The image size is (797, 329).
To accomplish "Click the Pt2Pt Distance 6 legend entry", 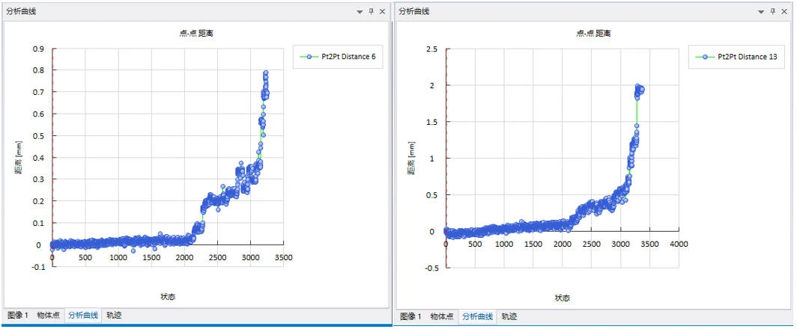I will (339, 57).
